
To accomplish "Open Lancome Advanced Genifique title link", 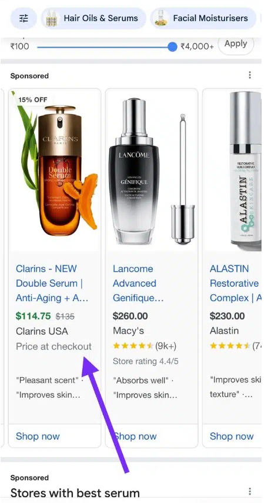I will click(x=138, y=283).
